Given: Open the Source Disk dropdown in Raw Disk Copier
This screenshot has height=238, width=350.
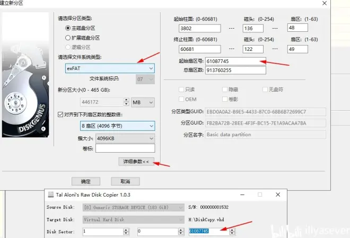Looking at the screenshot, I should tap(134, 207).
